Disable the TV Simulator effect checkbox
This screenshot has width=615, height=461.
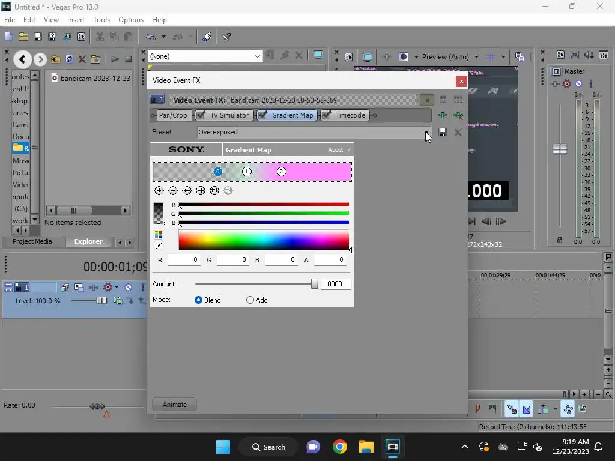201,115
